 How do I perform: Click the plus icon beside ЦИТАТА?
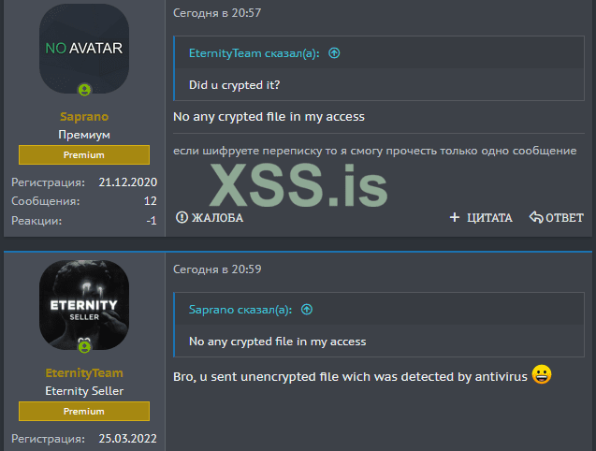pos(455,217)
